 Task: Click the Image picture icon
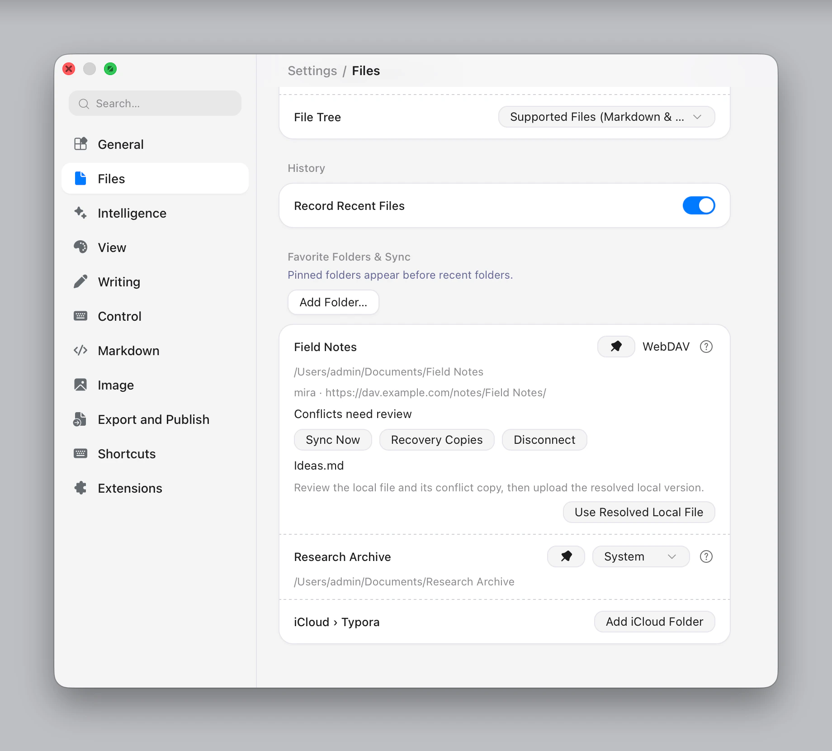[x=80, y=385]
